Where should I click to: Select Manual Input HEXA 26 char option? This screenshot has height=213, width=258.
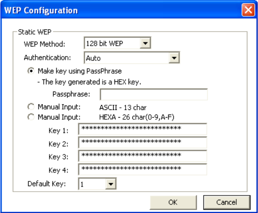click(31, 117)
